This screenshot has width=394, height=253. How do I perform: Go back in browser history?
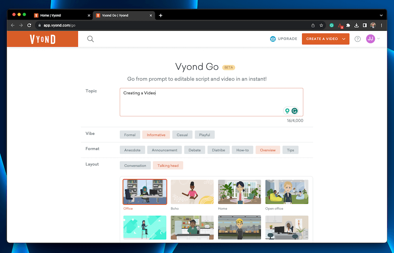pos(13,25)
